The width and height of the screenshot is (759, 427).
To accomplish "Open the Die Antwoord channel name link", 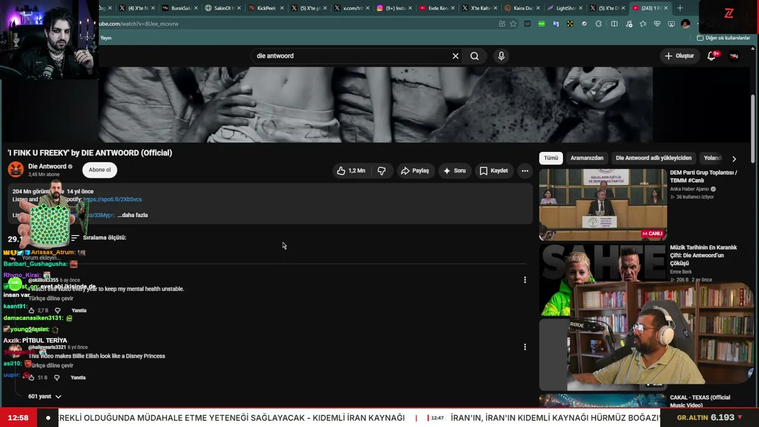I will click(47, 167).
